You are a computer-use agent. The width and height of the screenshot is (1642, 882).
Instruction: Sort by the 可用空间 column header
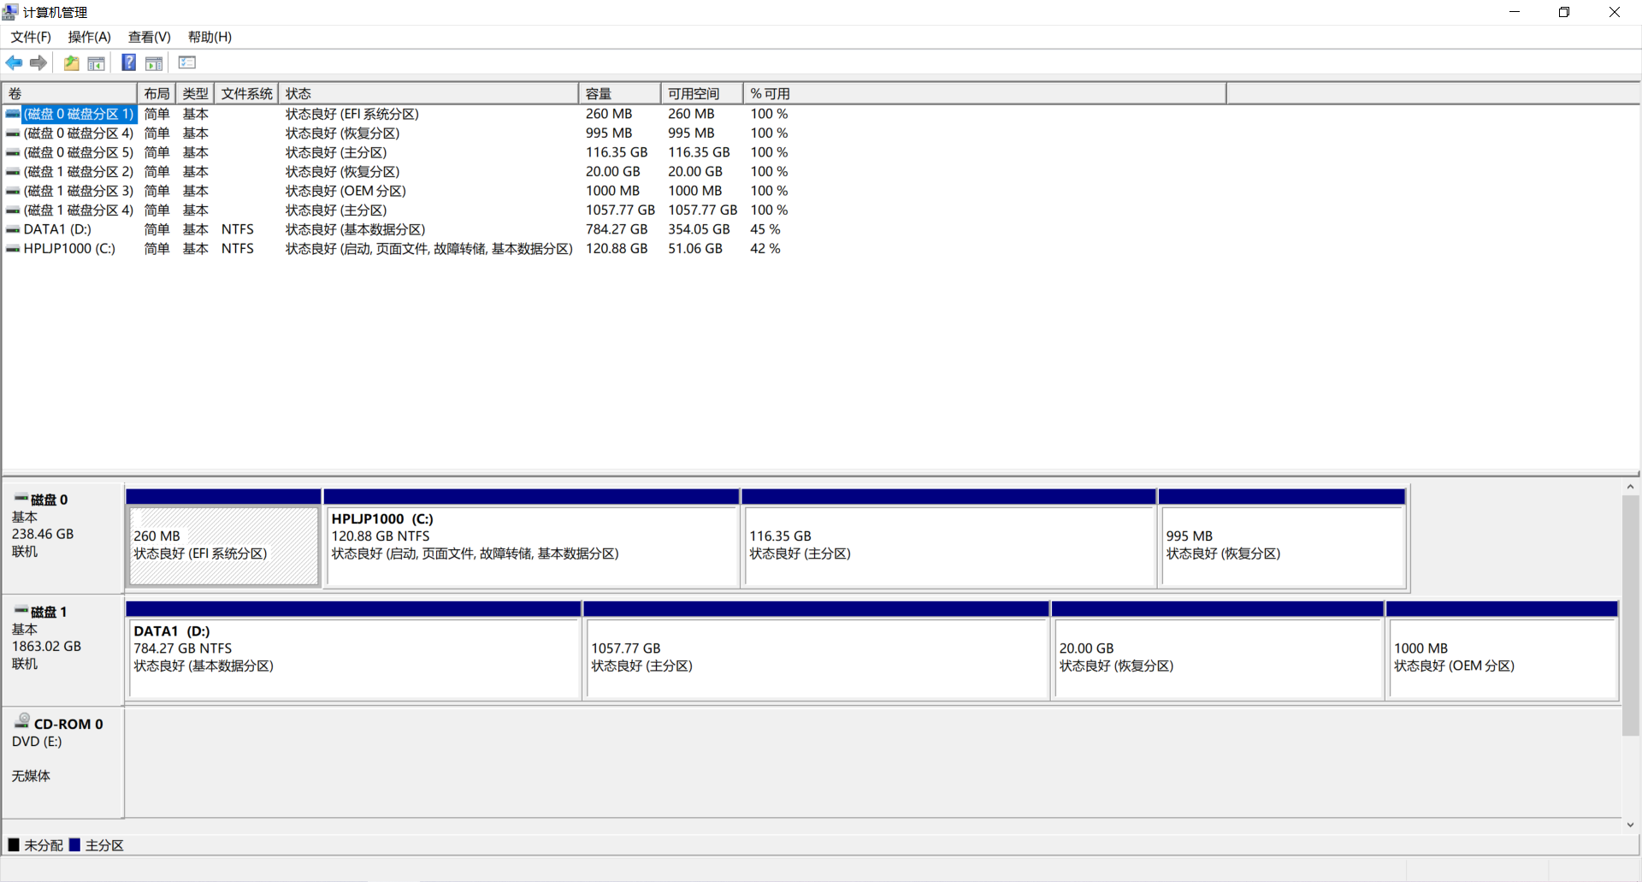tap(701, 93)
